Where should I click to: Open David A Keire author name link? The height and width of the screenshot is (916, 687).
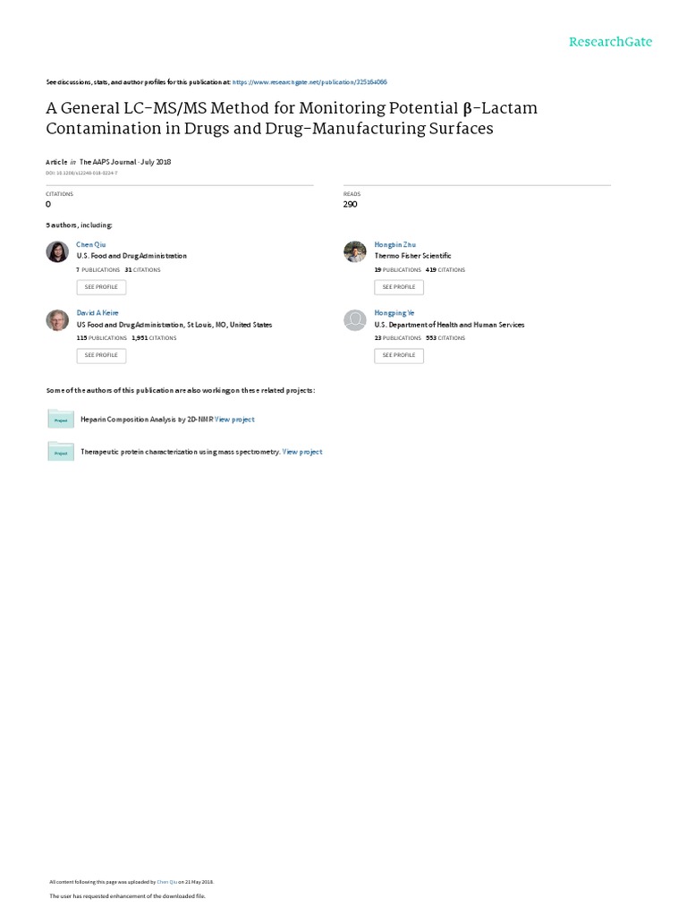pyautogui.click(x=98, y=312)
